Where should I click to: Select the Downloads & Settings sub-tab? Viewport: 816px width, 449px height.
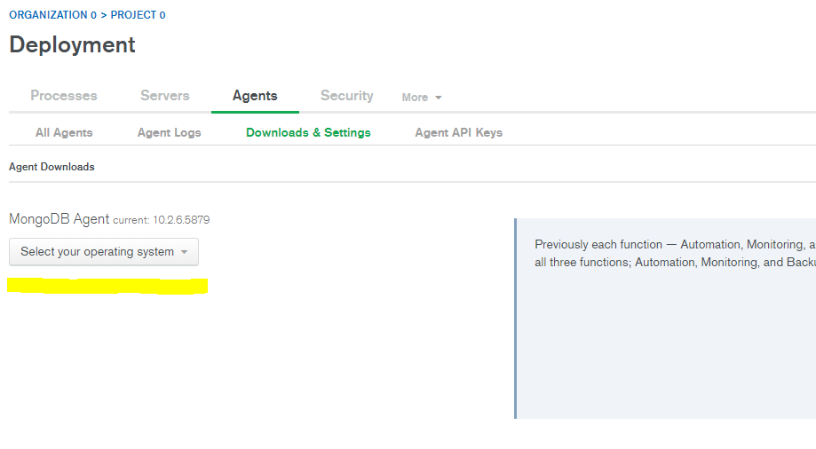tap(308, 132)
